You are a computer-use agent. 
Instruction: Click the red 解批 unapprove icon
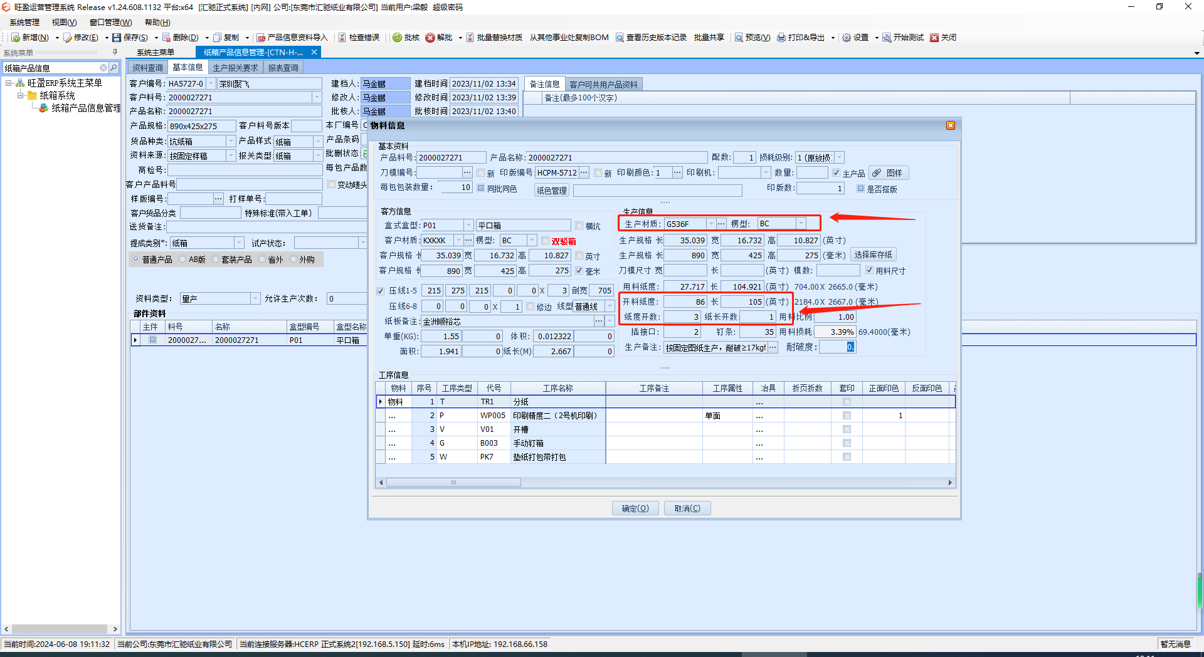click(x=430, y=38)
